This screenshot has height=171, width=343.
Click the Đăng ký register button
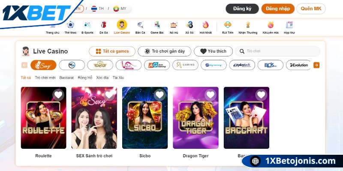[x=242, y=9]
